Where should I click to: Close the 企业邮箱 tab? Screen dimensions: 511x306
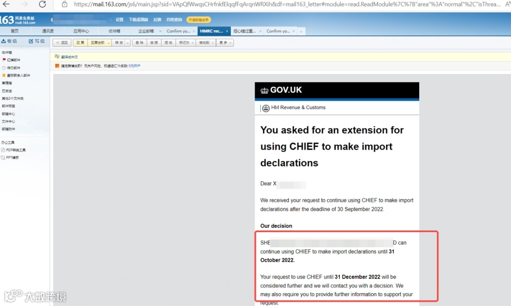[x=160, y=31]
